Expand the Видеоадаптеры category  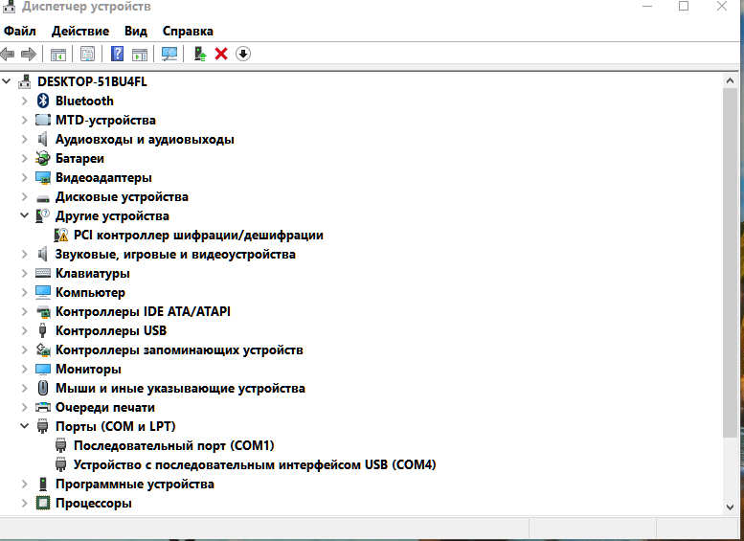point(25,177)
